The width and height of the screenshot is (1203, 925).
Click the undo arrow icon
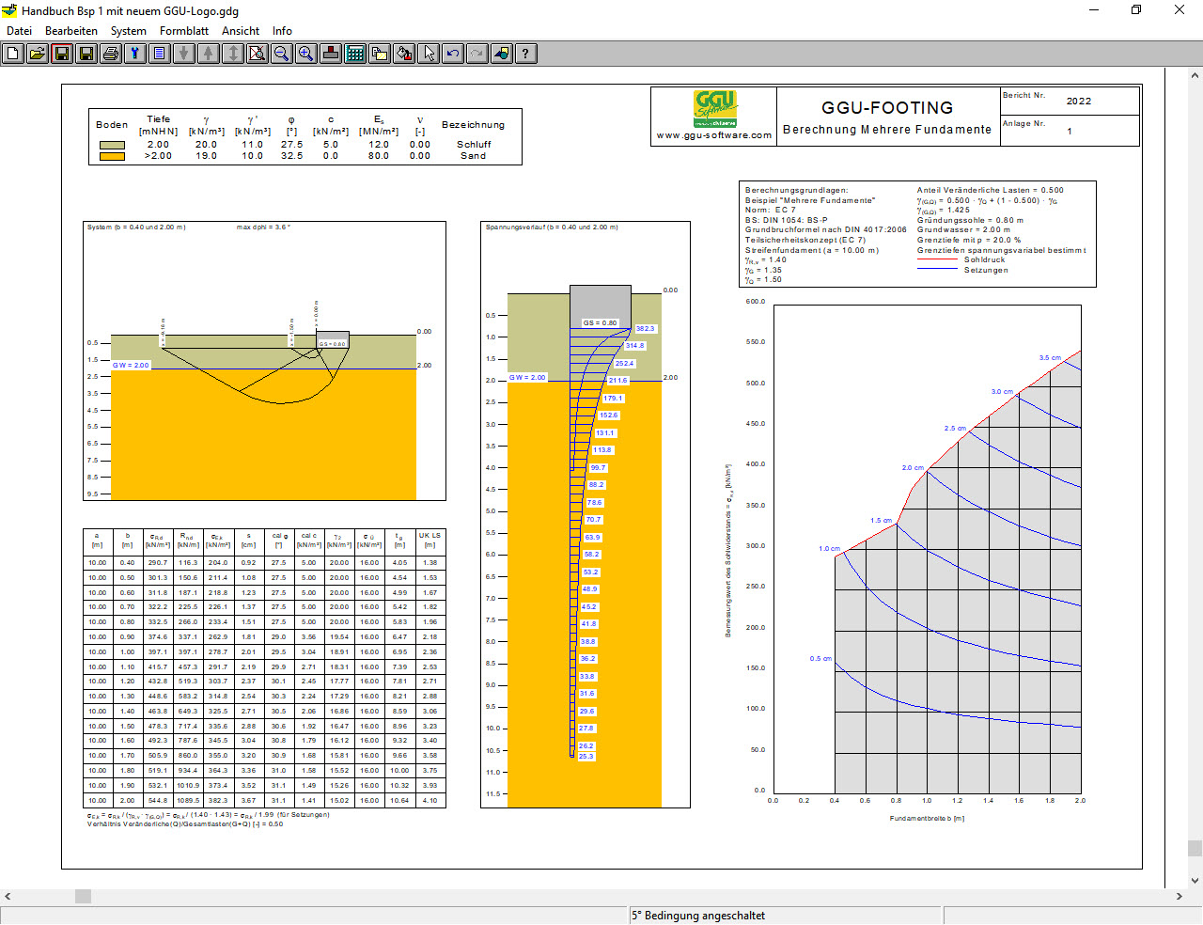tap(453, 54)
